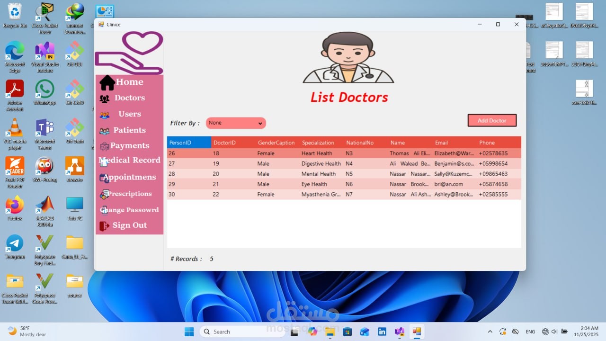Screen dimensions: 606x341
Task: Open Appointmens sidebar entry
Action: [129, 177]
